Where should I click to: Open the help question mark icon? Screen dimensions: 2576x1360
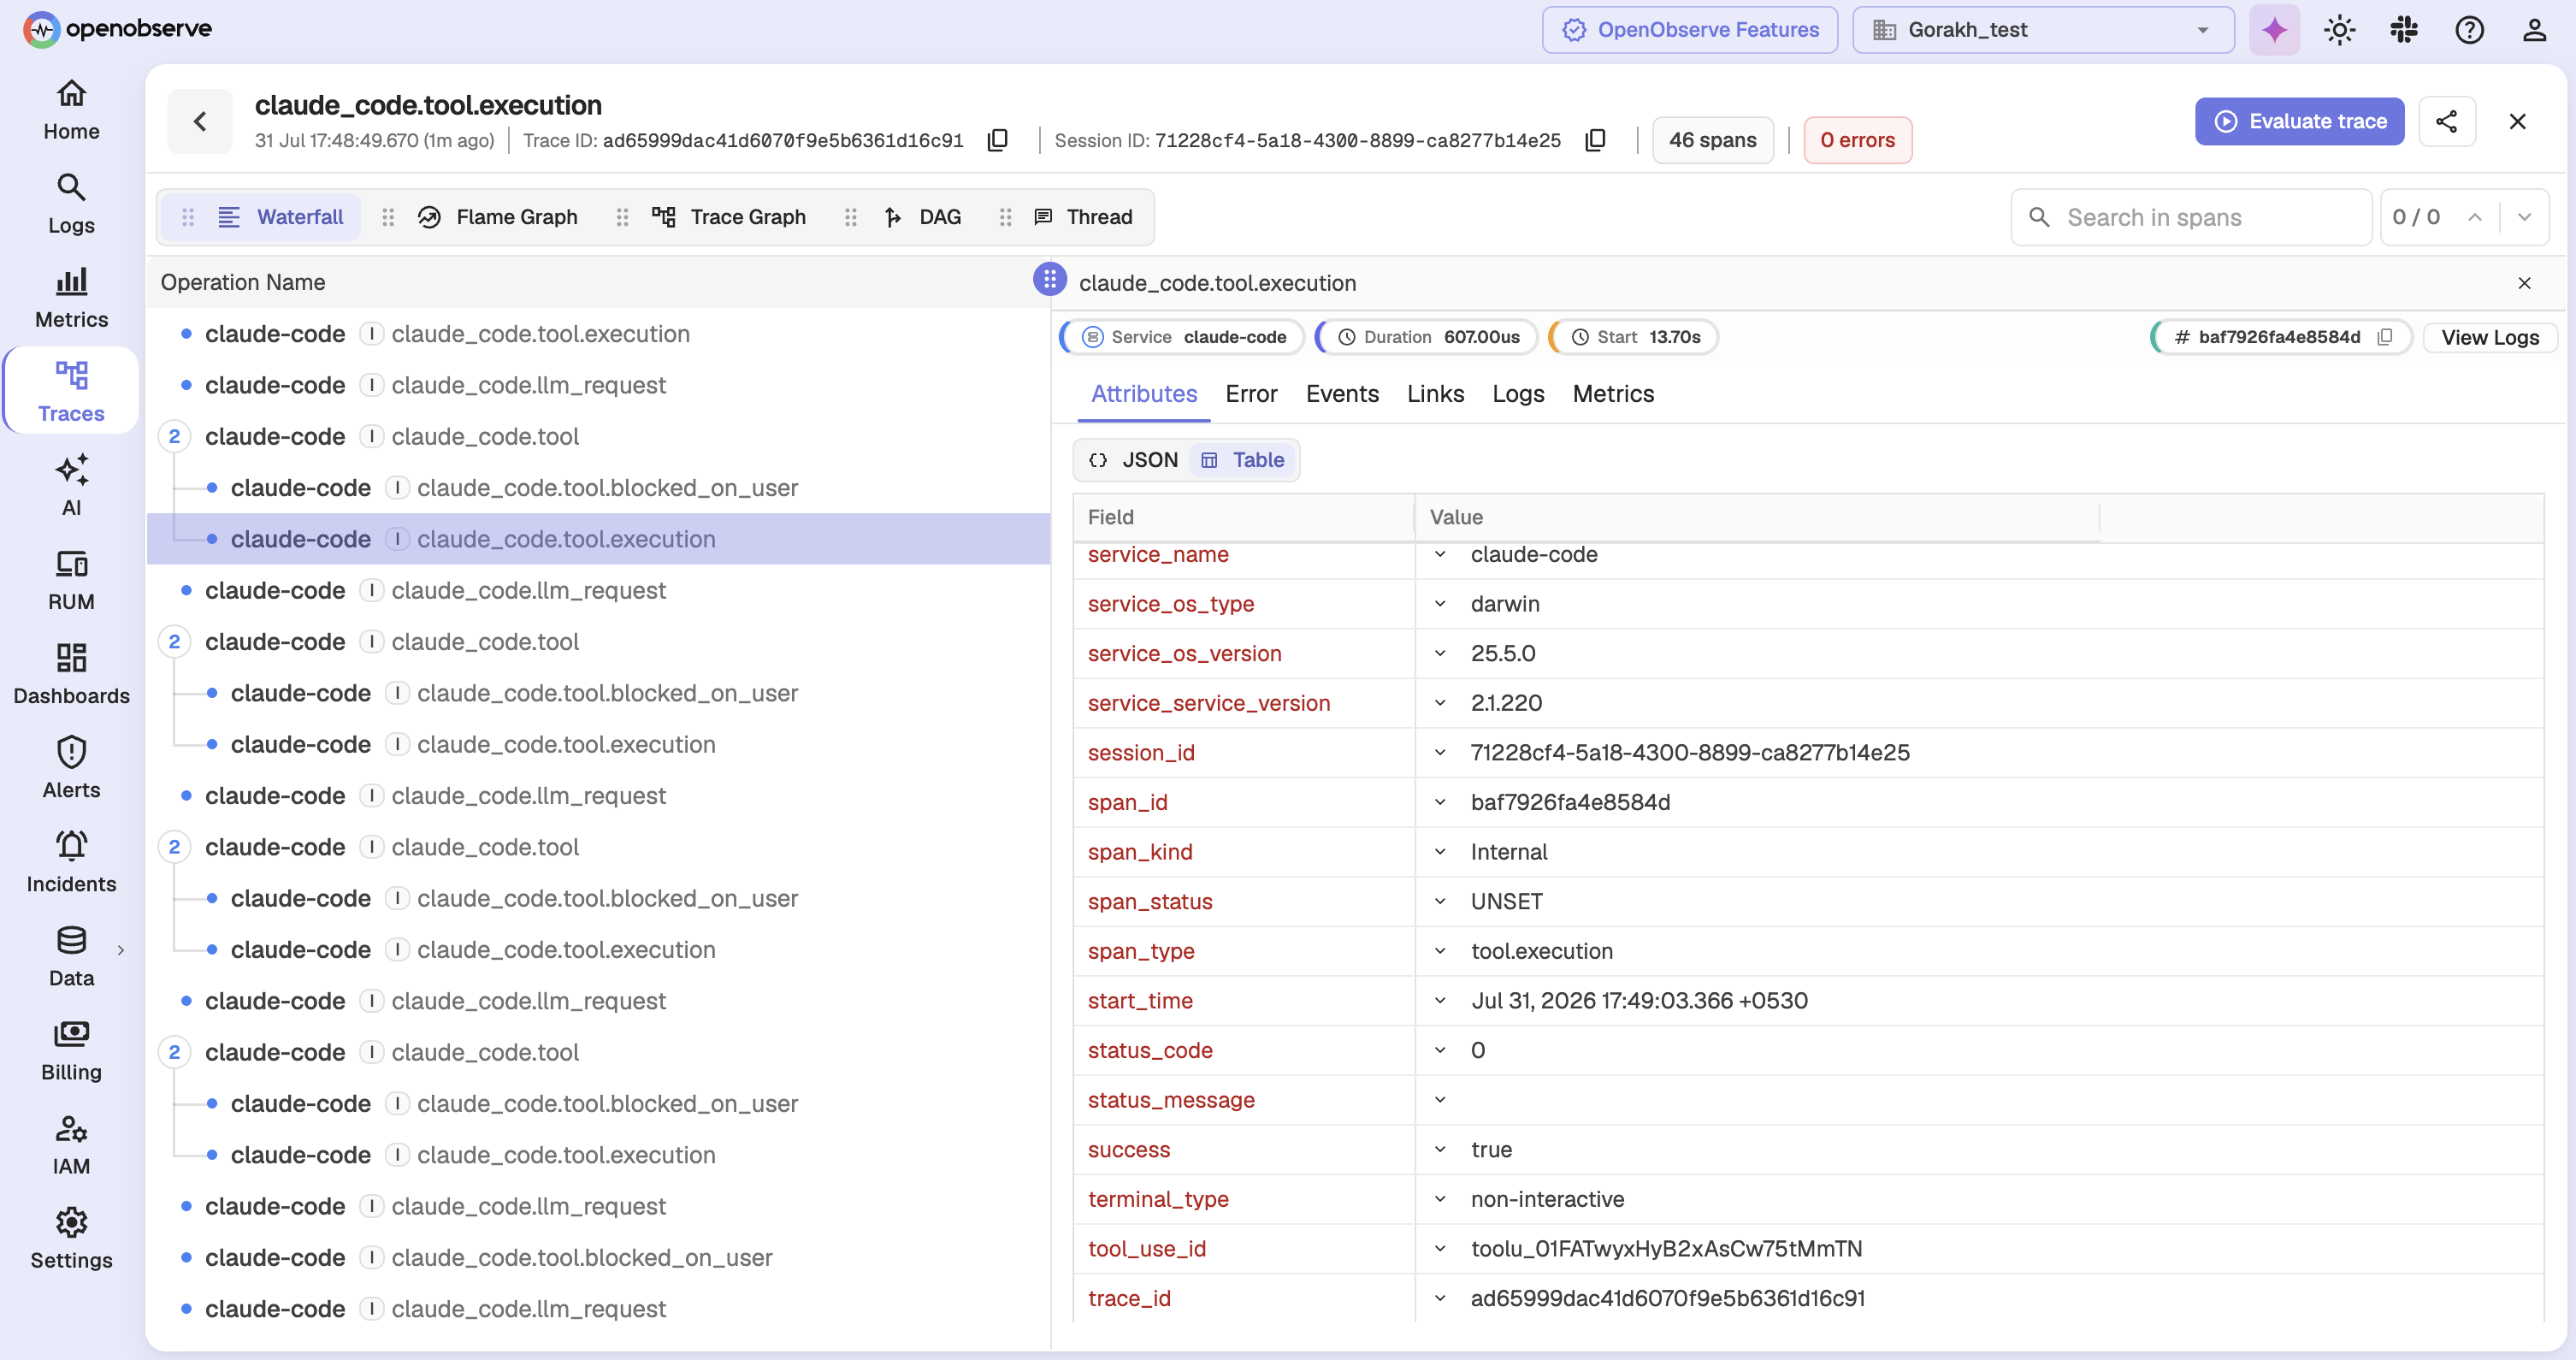click(x=2469, y=30)
